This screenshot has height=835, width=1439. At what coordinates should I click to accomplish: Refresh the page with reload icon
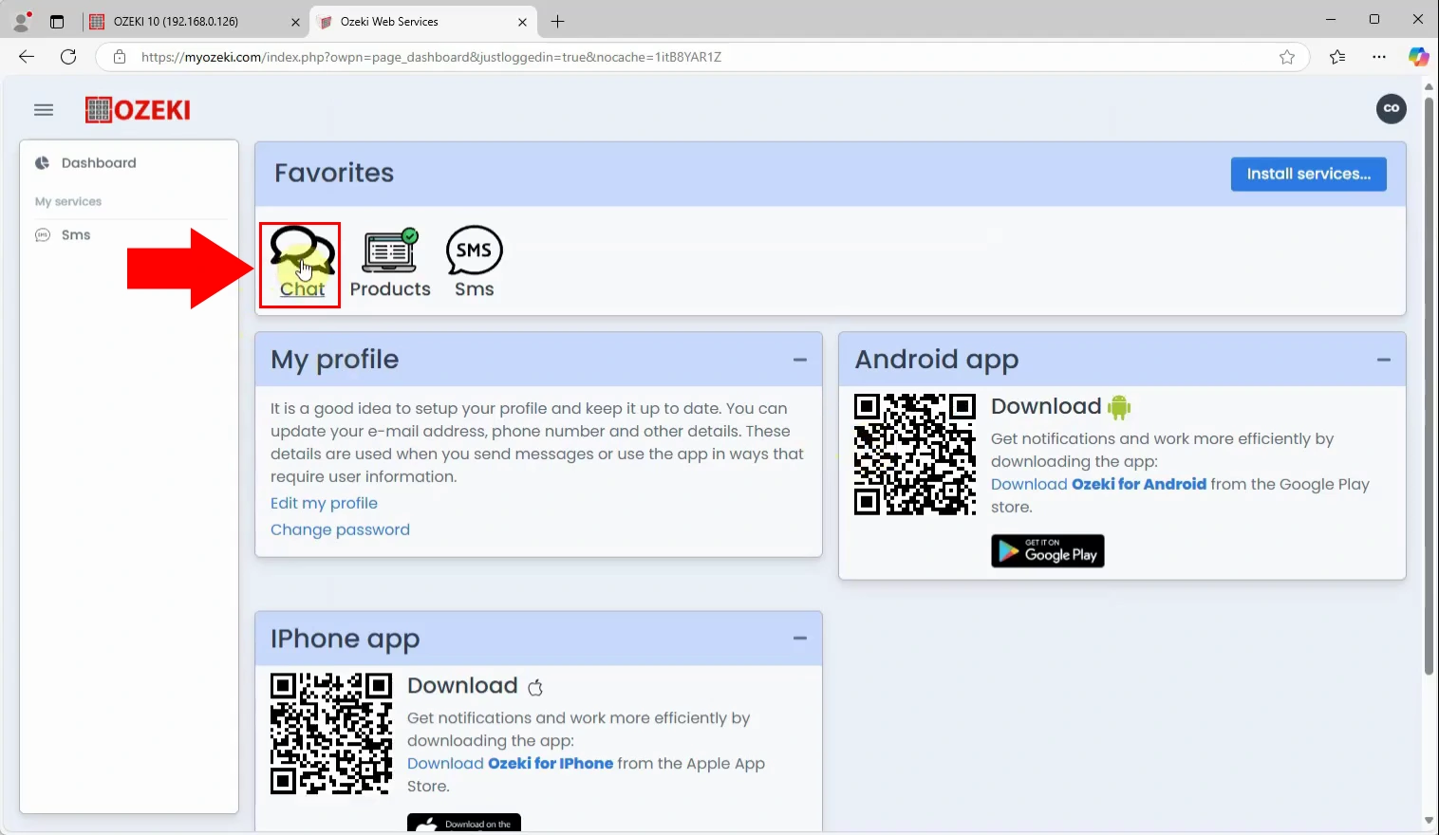coord(68,57)
